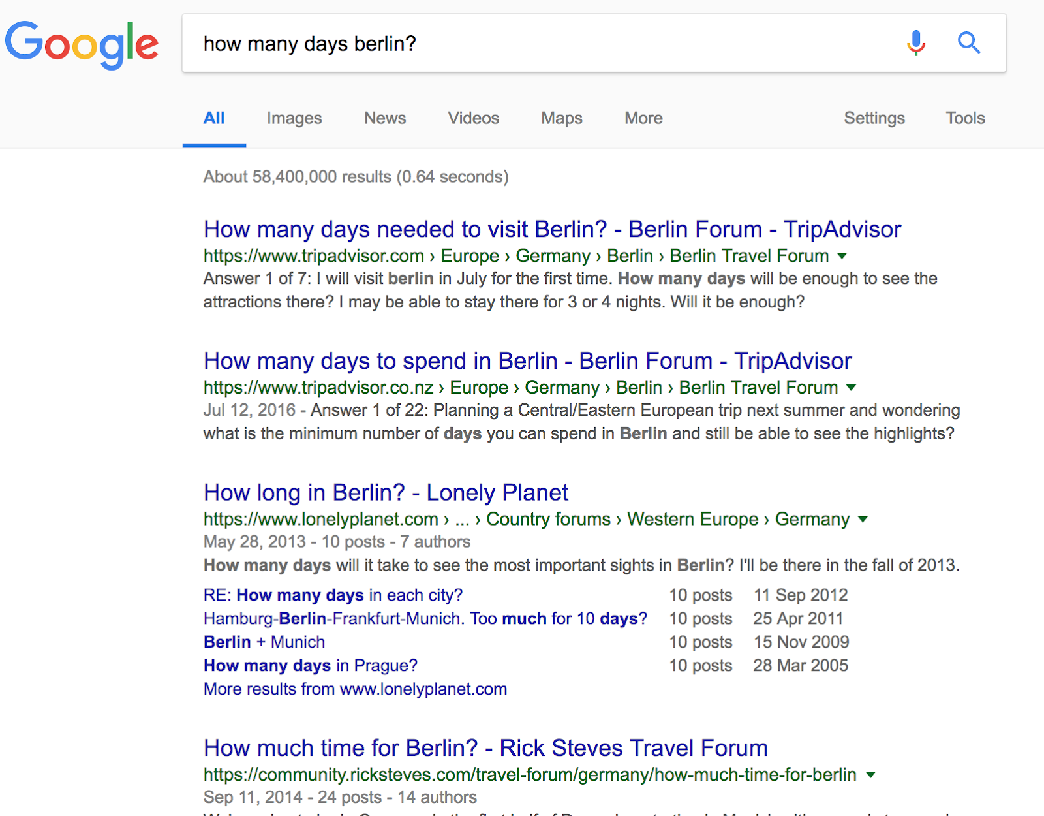Open 'How long in Berlin? - Lonely Planet' result

point(386,493)
